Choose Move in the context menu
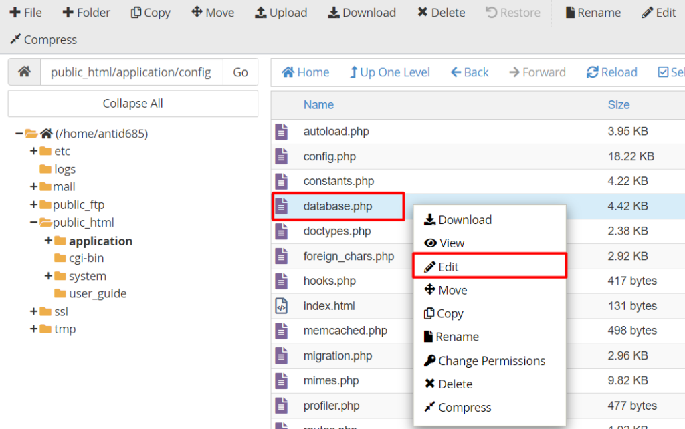The width and height of the screenshot is (685, 429). pyautogui.click(x=489, y=290)
